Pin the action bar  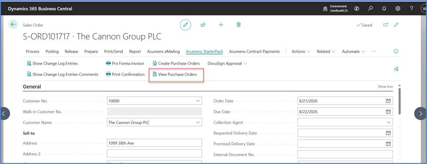[396, 69]
